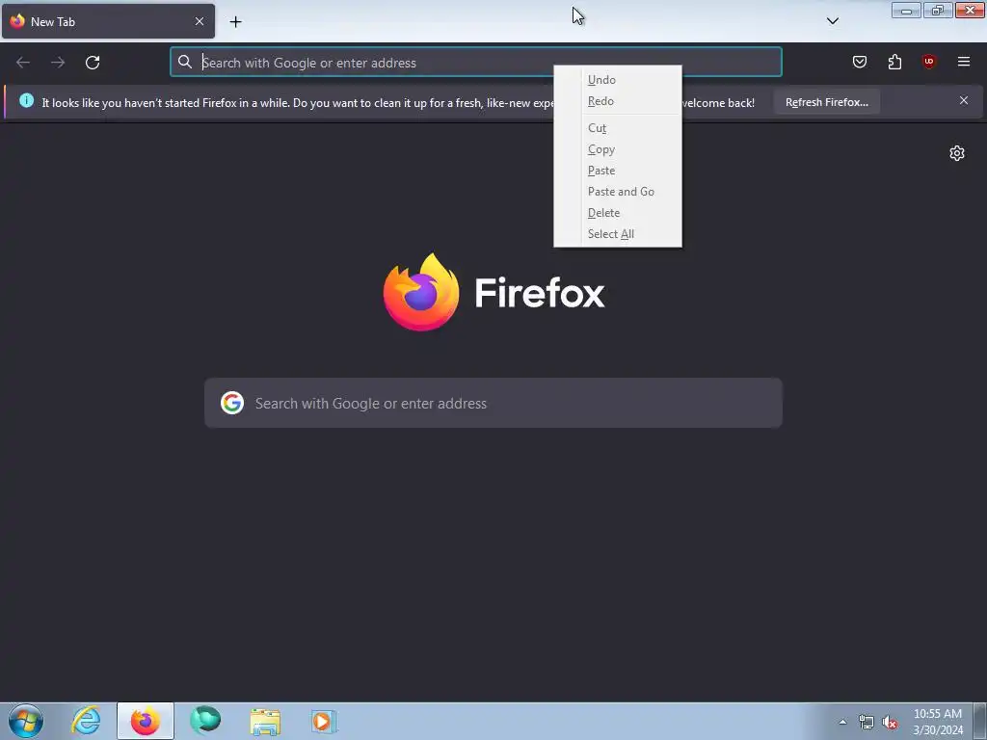987x740 pixels.
Task: Click the magnifier icon in the address bar
Action: pos(184,62)
